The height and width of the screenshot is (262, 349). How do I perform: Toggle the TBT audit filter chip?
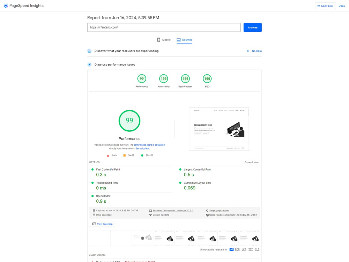[251, 249]
